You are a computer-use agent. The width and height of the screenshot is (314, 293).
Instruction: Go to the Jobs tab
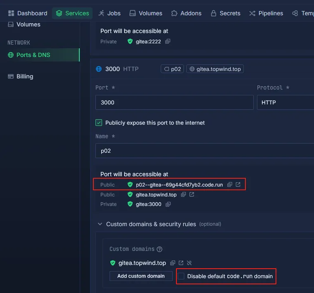(109, 13)
